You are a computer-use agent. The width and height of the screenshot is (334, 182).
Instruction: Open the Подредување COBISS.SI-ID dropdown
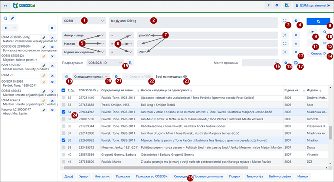(105, 63)
